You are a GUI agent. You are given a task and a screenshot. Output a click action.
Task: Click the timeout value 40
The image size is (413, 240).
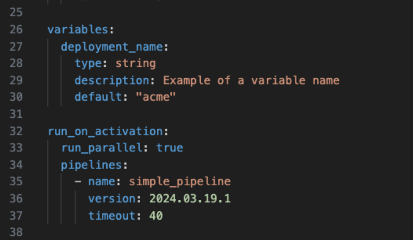point(156,215)
